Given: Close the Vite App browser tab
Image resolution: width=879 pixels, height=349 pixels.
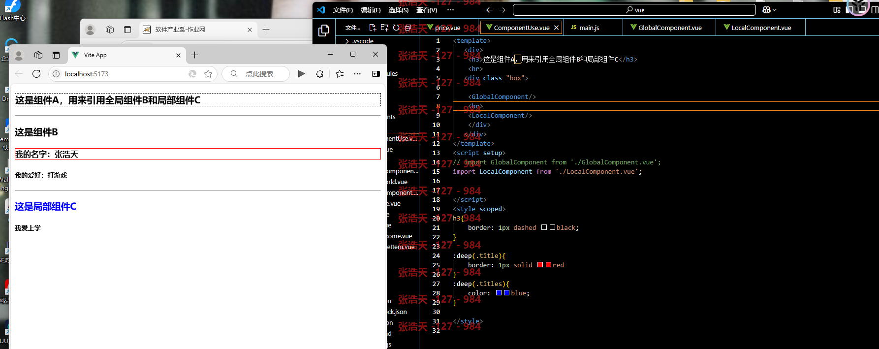Looking at the screenshot, I should click(178, 55).
